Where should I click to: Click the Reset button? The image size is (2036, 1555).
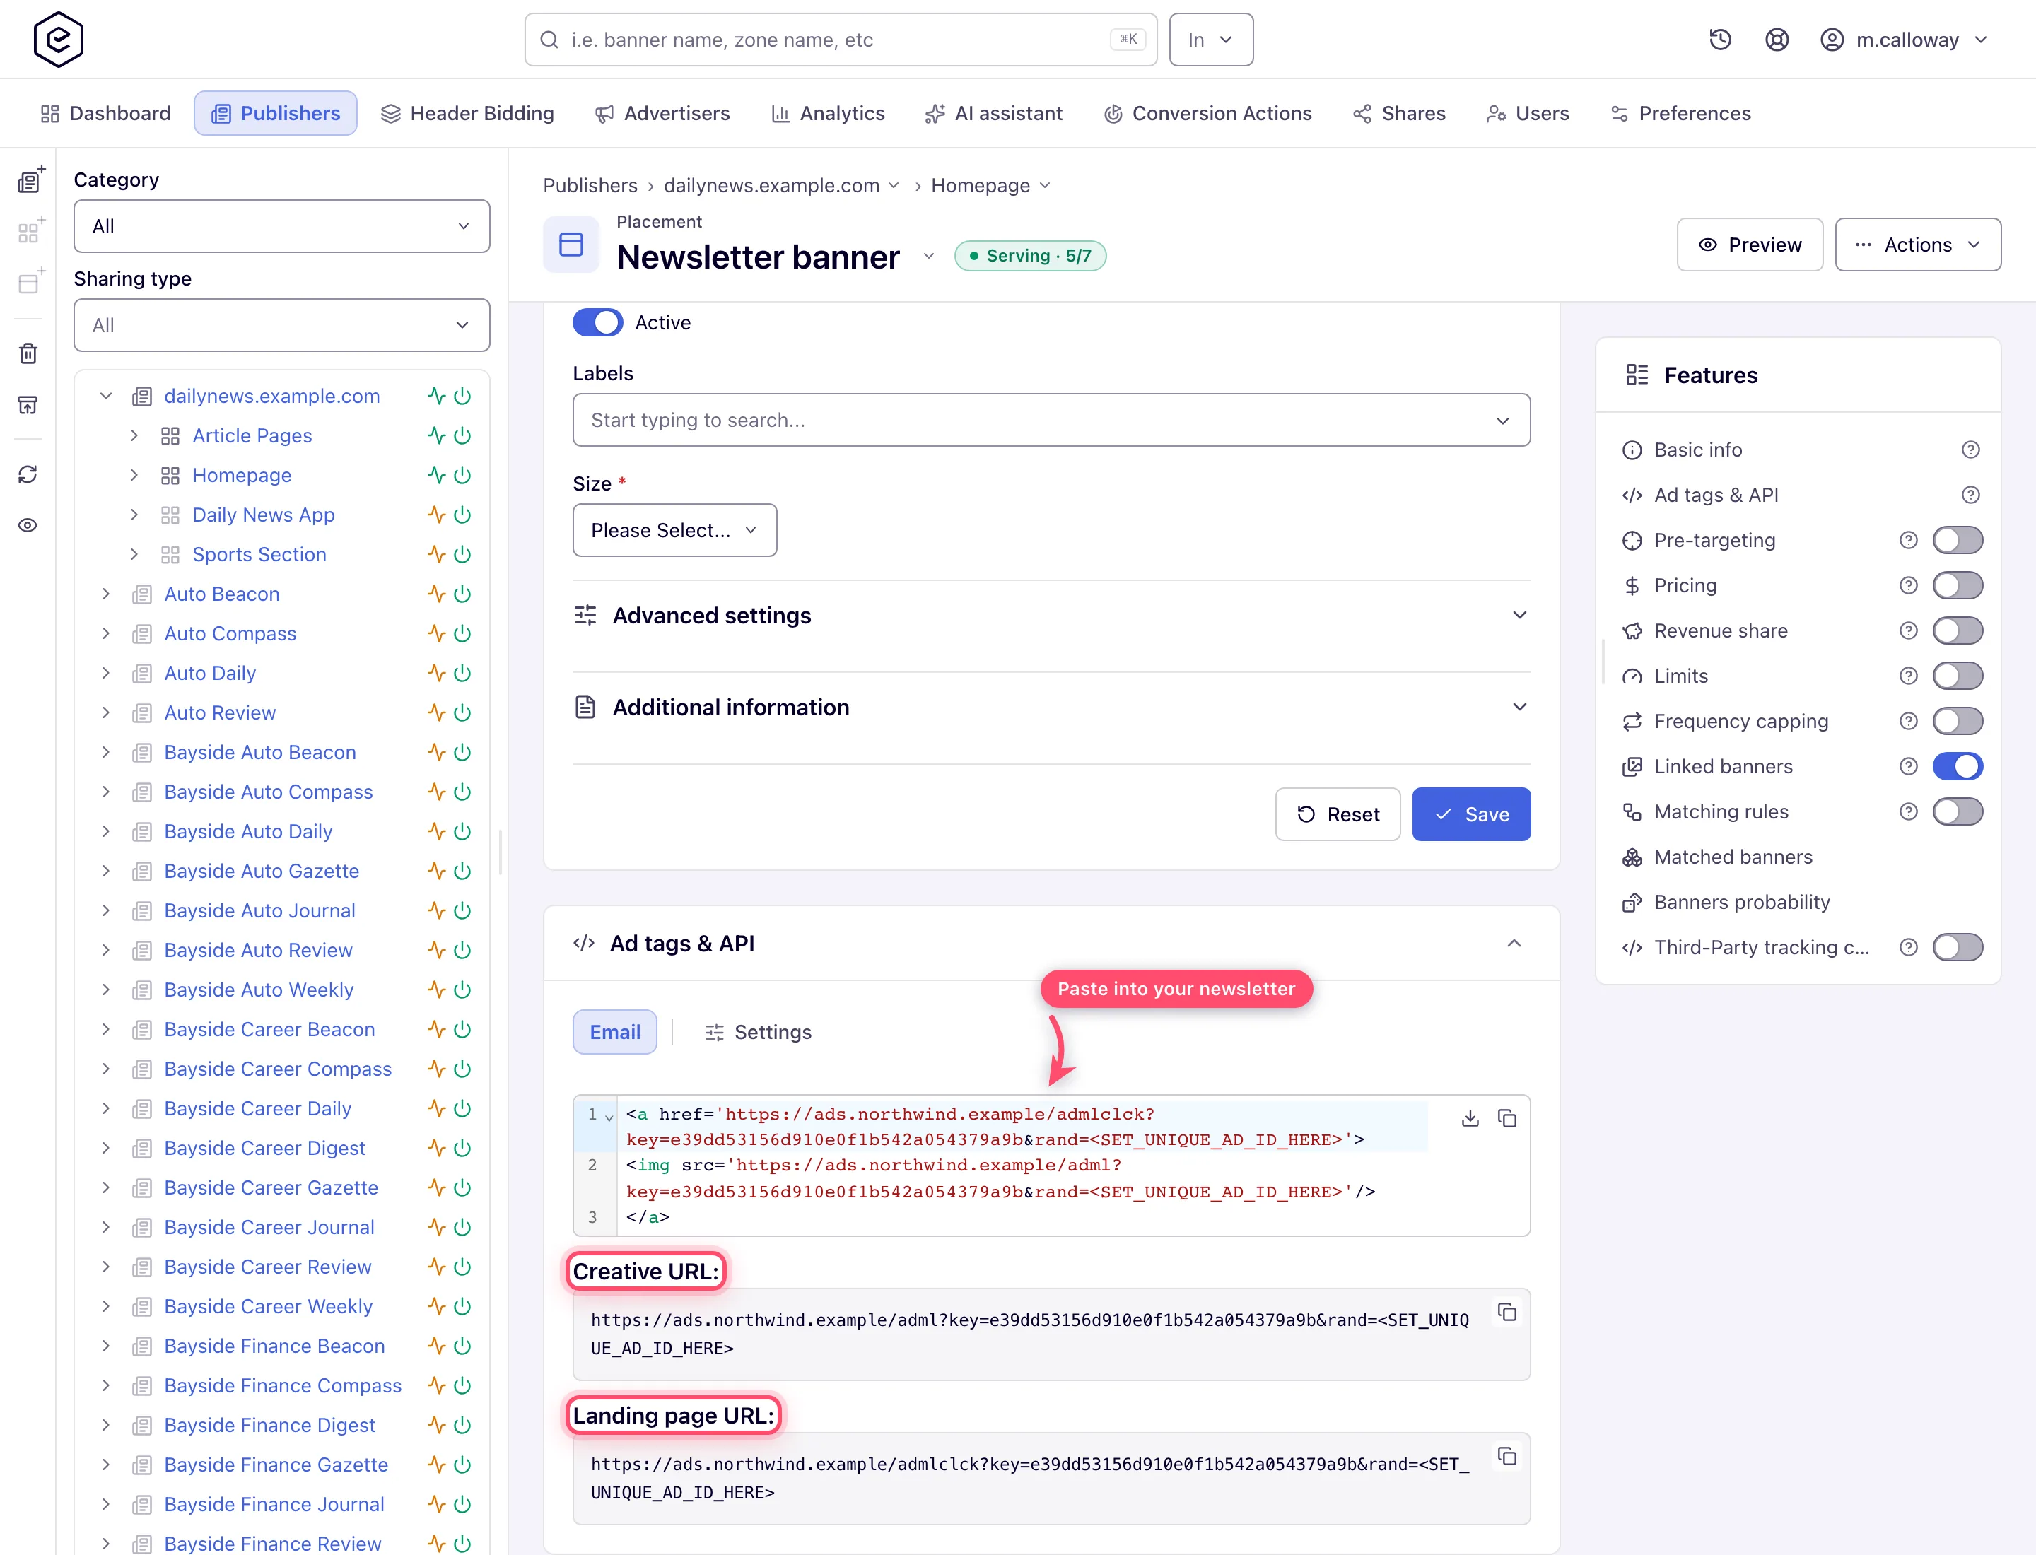coord(1337,814)
